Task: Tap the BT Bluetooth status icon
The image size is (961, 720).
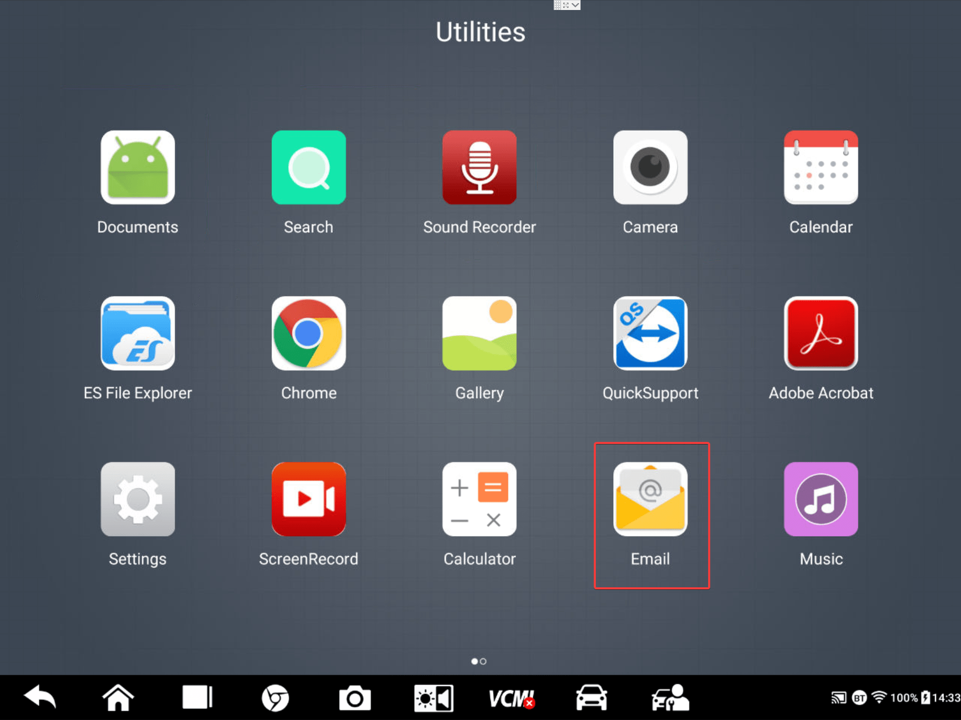Action: pyautogui.click(x=859, y=698)
